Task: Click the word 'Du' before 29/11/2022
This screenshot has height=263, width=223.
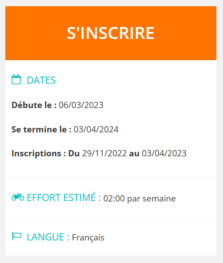Action: click(x=74, y=153)
